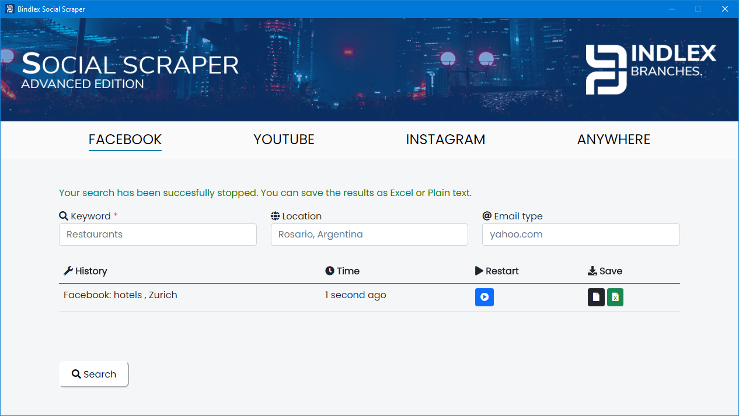Click the Email type field label

tap(513, 216)
